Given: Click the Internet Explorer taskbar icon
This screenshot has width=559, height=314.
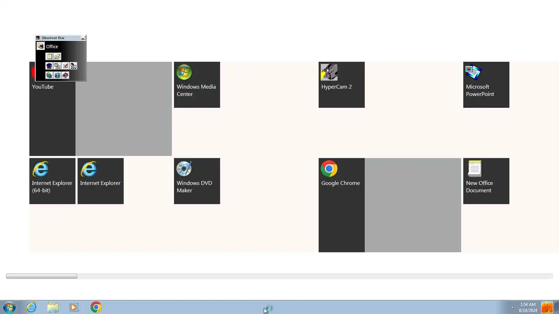Looking at the screenshot, I should 31,307.
